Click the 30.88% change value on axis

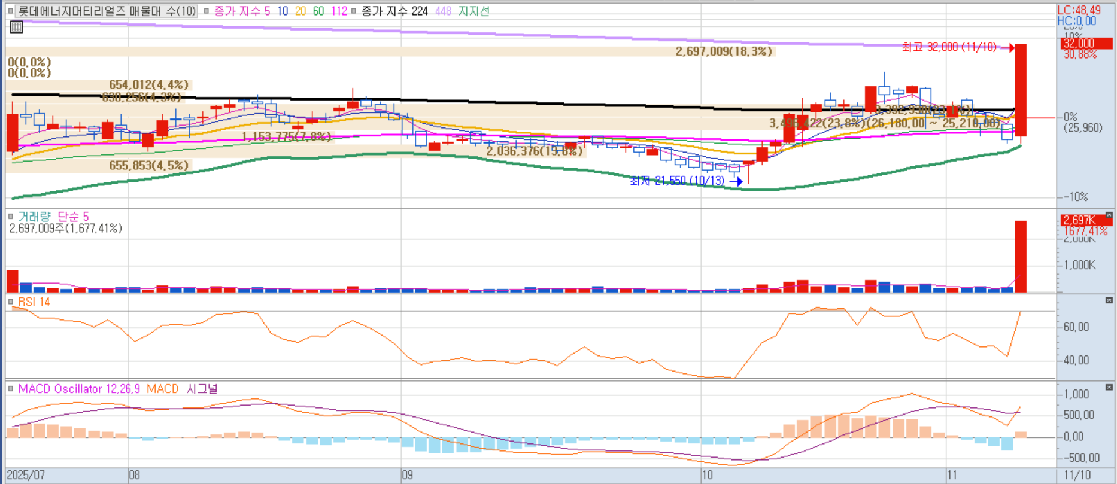1080,54
